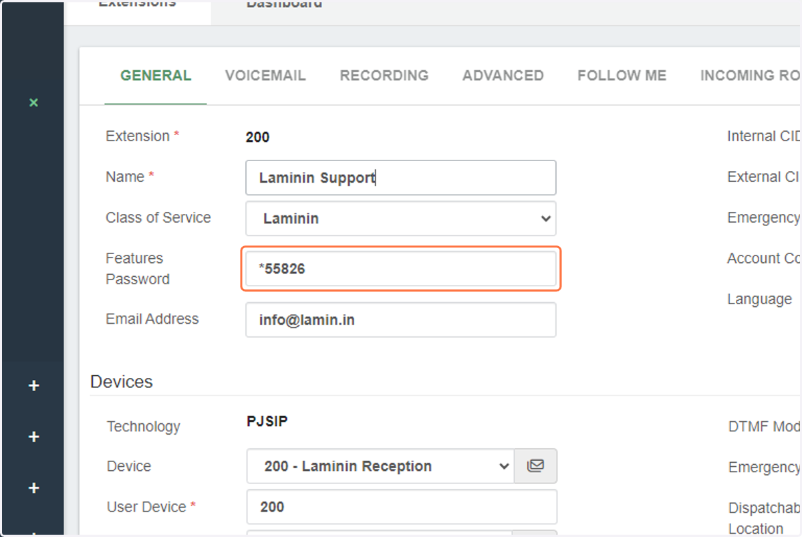
Task: Expand the second plus icon in the sidebar
Action: [x=34, y=437]
